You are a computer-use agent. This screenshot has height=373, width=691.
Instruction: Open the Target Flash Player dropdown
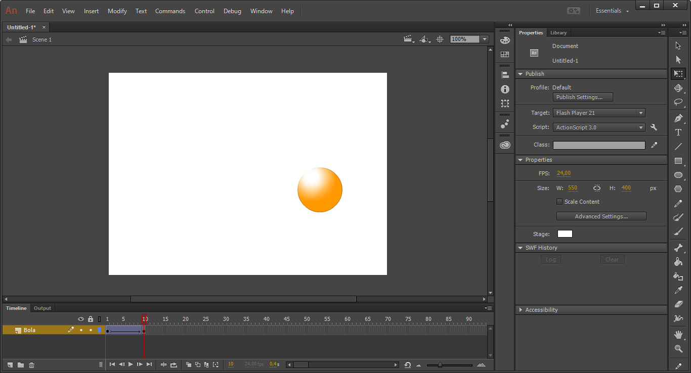pos(599,113)
